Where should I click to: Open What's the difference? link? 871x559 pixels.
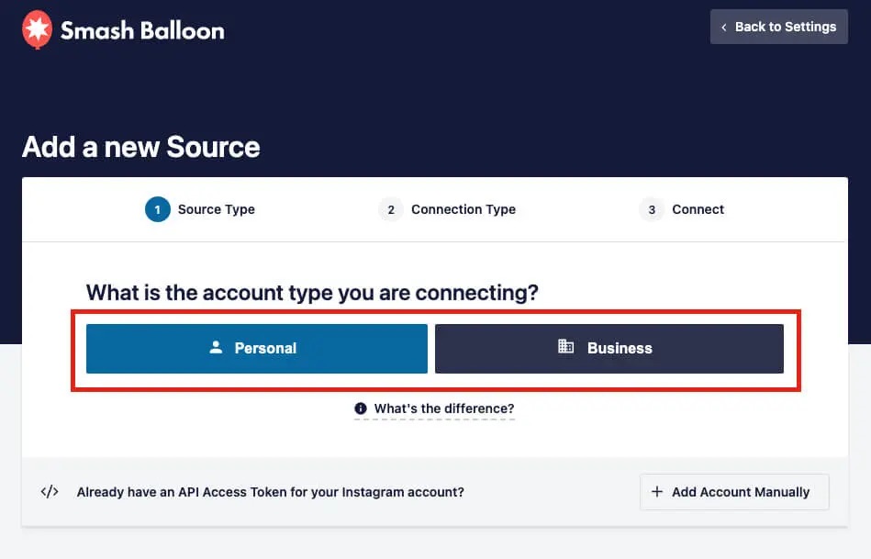[444, 408]
